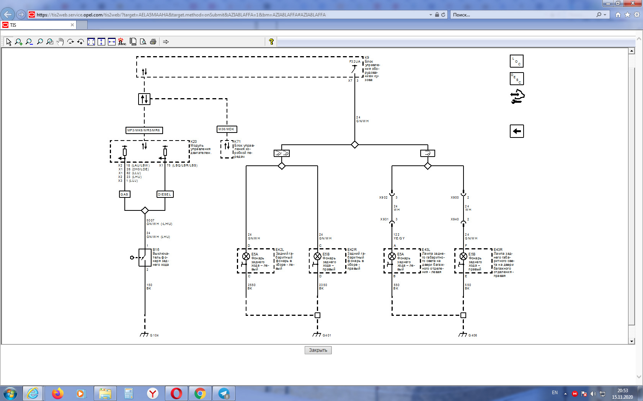The height and width of the screenshot is (401, 643).
Task: Fit diagram to window width
Action: (111, 42)
